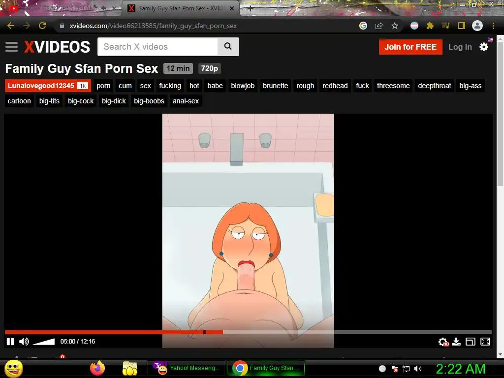Click the 'Join for FREE' button
504x378 pixels.
(x=410, y=47)
